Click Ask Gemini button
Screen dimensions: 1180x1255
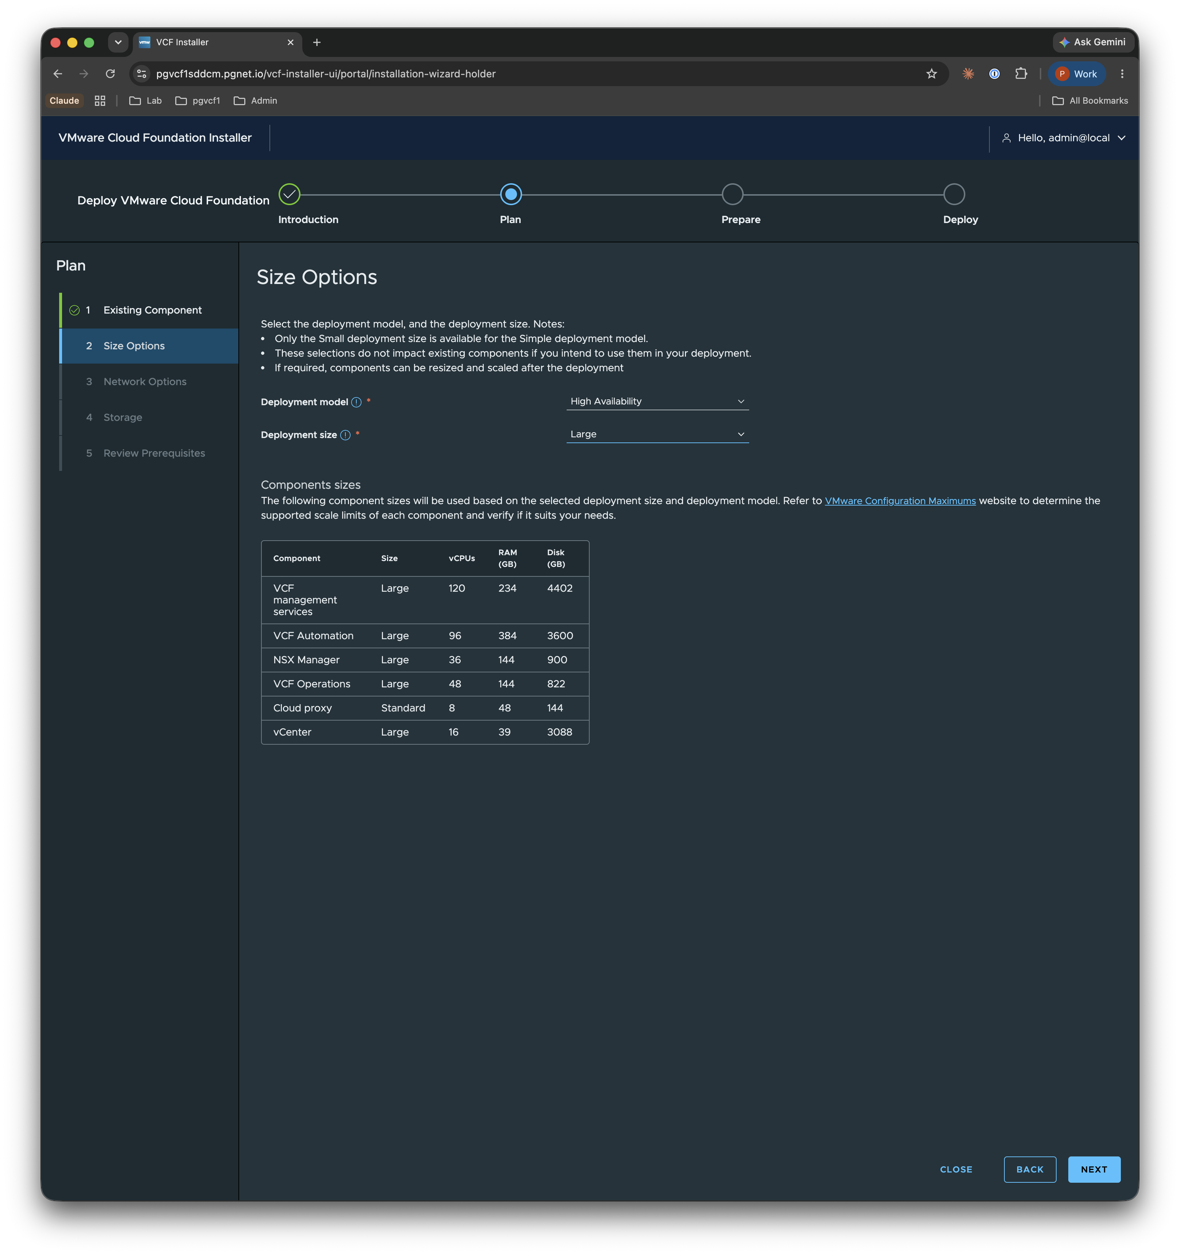point(1093,42)
